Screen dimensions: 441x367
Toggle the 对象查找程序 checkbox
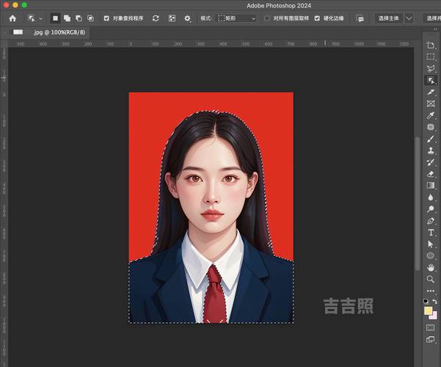click(x=106, y=18)
